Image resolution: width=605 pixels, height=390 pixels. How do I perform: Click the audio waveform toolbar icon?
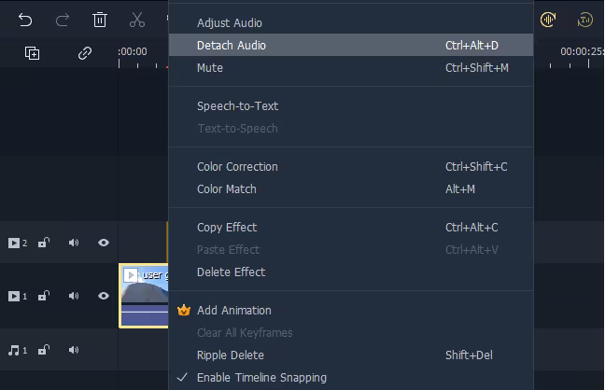(548, 20)
